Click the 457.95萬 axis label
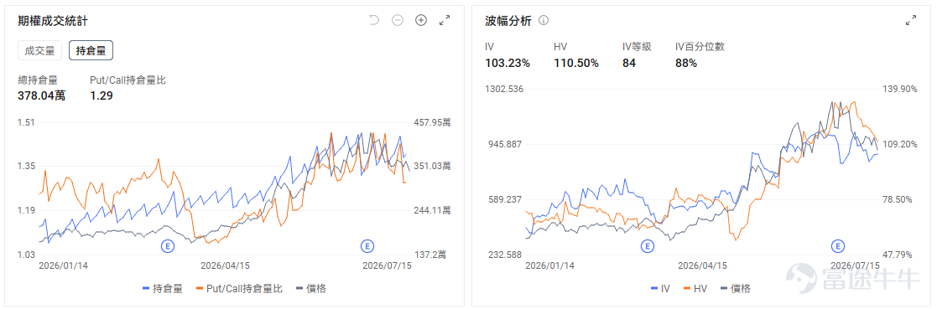This screenshot has width=937, height=309. 432,122
